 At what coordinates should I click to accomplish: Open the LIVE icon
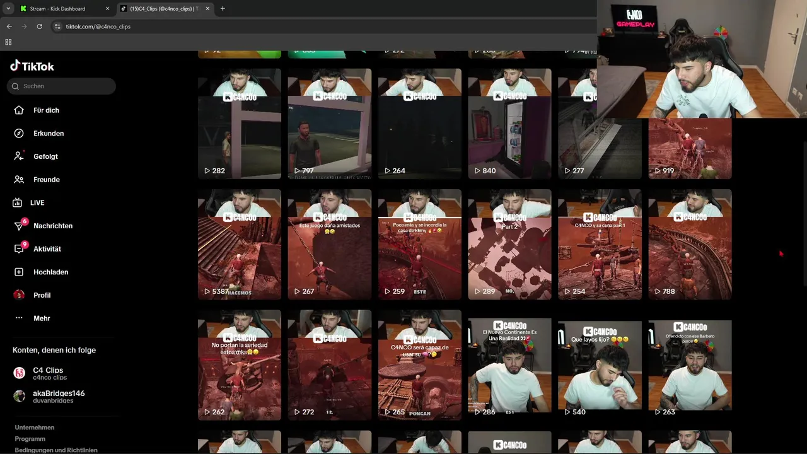18,203
